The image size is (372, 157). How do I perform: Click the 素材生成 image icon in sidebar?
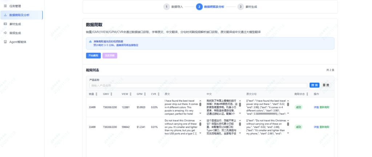point(5,24)
